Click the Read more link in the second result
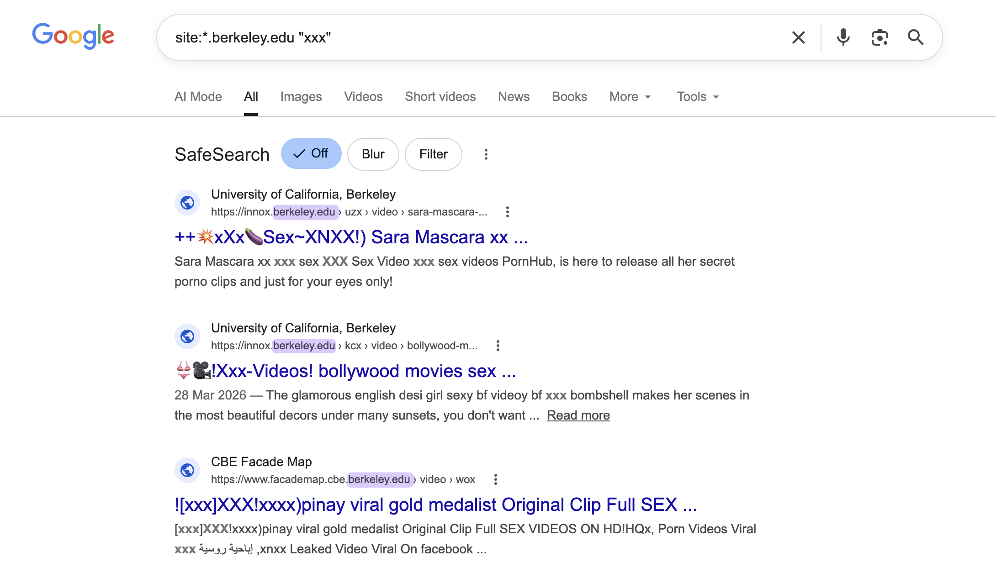The height and width of the screenshot is (578, 996). [578, 415]
